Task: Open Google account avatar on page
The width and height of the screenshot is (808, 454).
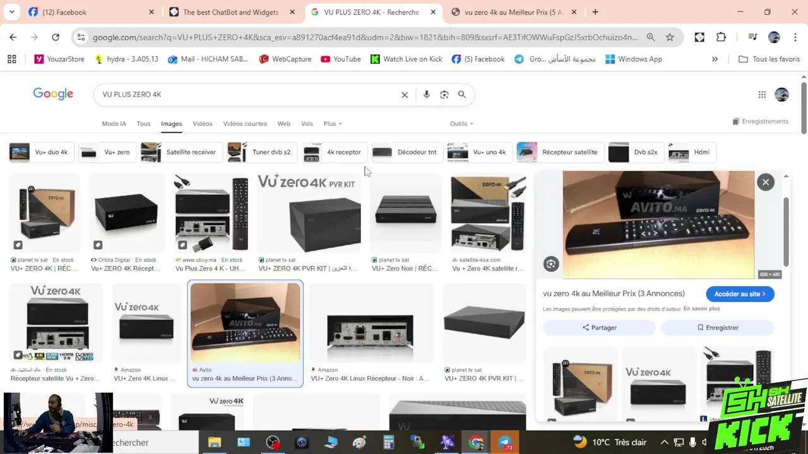Action: [781, 95]
